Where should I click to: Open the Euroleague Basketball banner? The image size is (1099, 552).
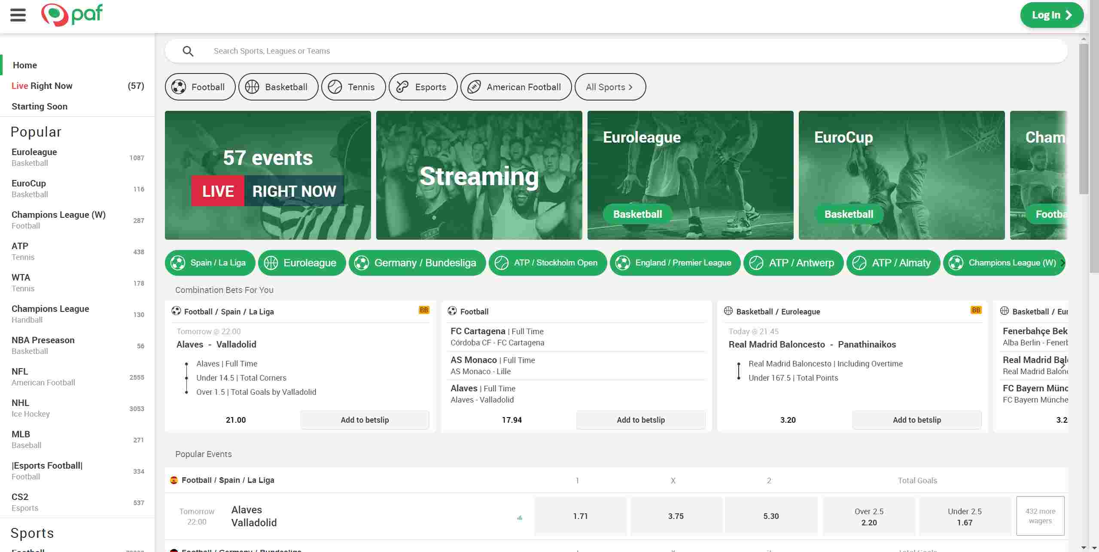[x=691, y=175]
